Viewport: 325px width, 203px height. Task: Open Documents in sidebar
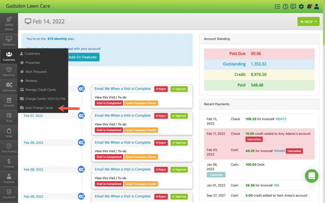9,194
